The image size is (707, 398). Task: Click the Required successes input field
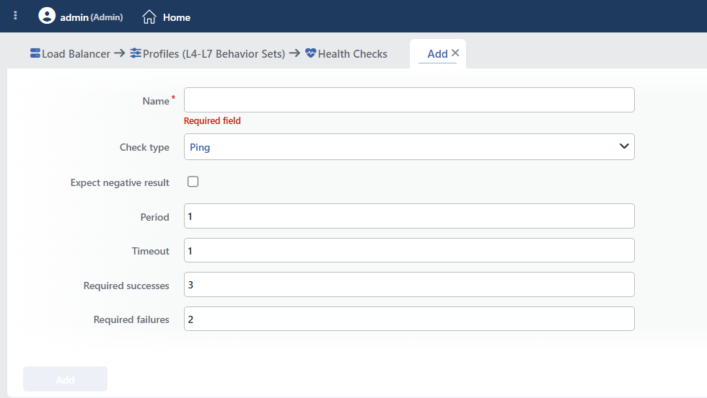coord(409,284)
